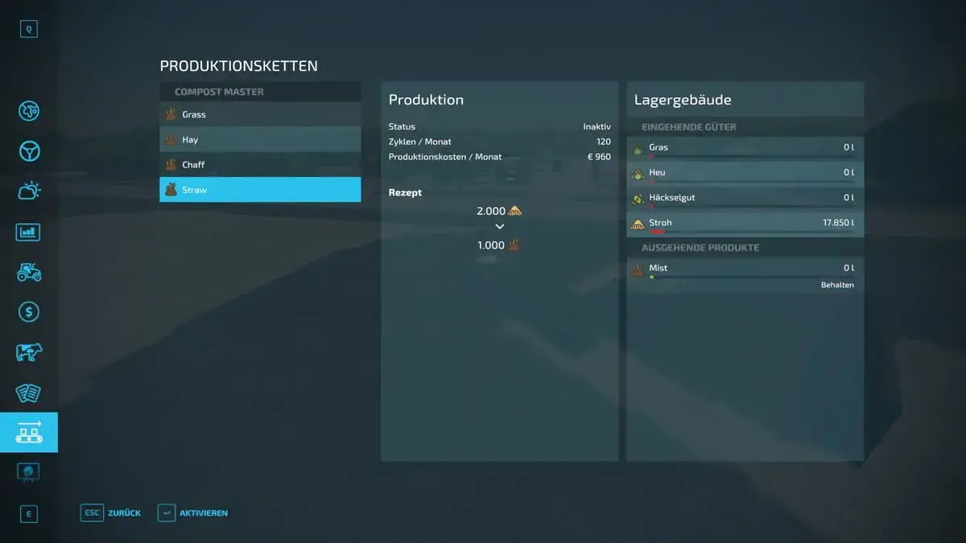Open the contracts documents icon
This screenshot has height=543, width=966.
pyautogui.click(x=29, y=393)
